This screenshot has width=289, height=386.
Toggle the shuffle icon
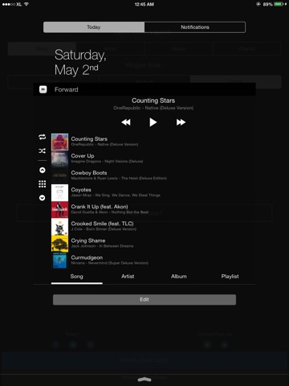tap(43, 151)
